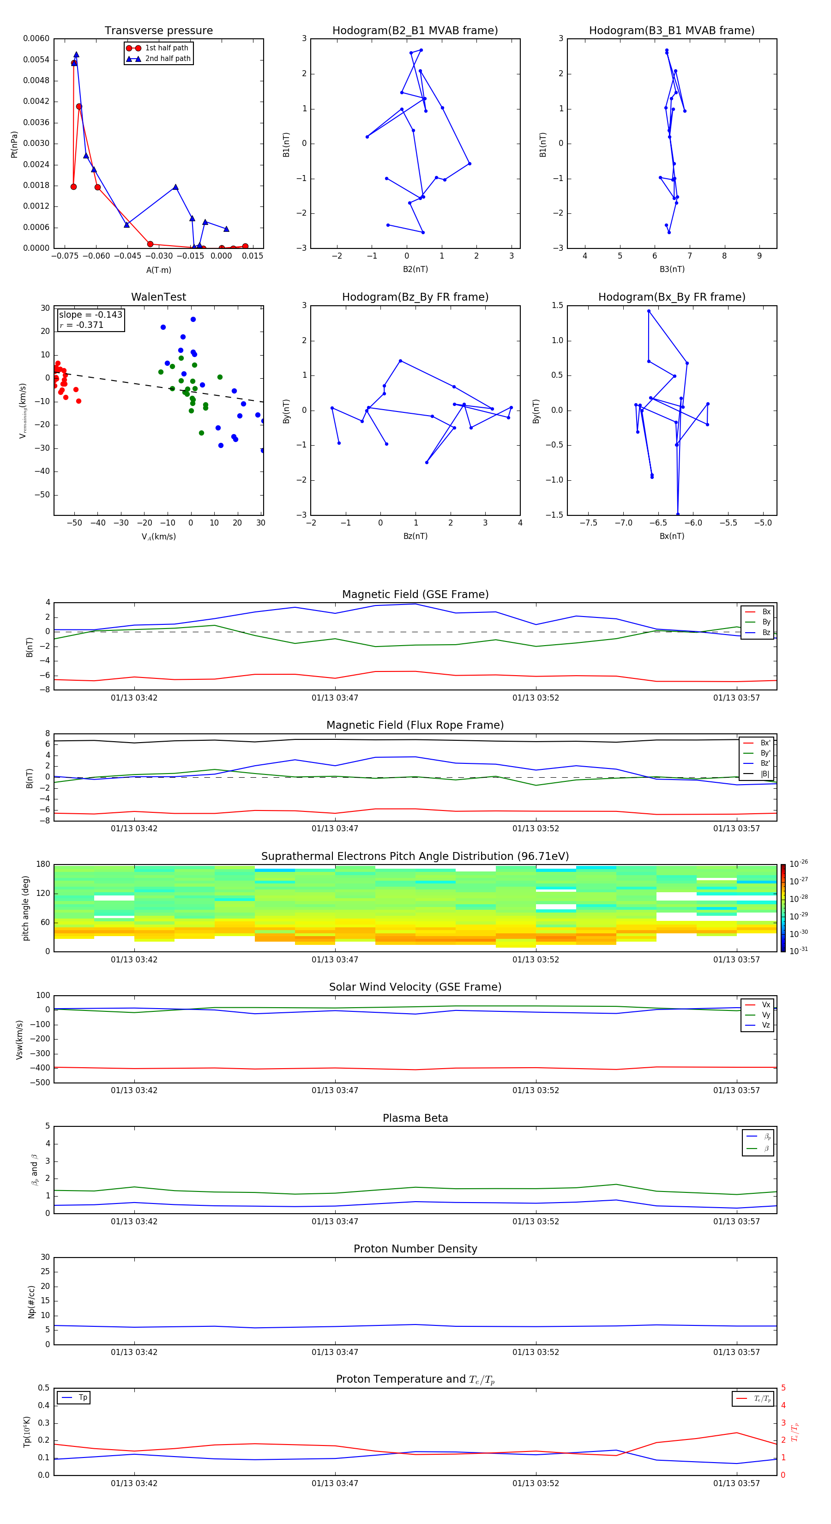Click the '01/13 03:57' tick under the GSE magnetic field panel
Image resolution: width=831 pixels, height=1524 pixels.
736,698
